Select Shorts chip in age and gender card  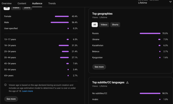27,8
